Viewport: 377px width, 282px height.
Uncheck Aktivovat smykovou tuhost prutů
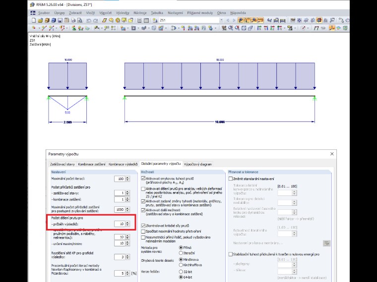pyautogui.click(x=143, y=179)
